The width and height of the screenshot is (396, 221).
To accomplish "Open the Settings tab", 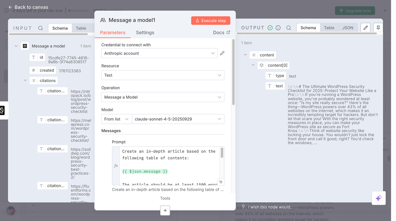I will coord(145,32).
